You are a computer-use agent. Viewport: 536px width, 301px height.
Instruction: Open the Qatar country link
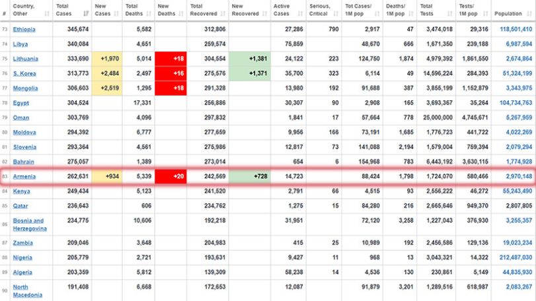tap(20, 206)
